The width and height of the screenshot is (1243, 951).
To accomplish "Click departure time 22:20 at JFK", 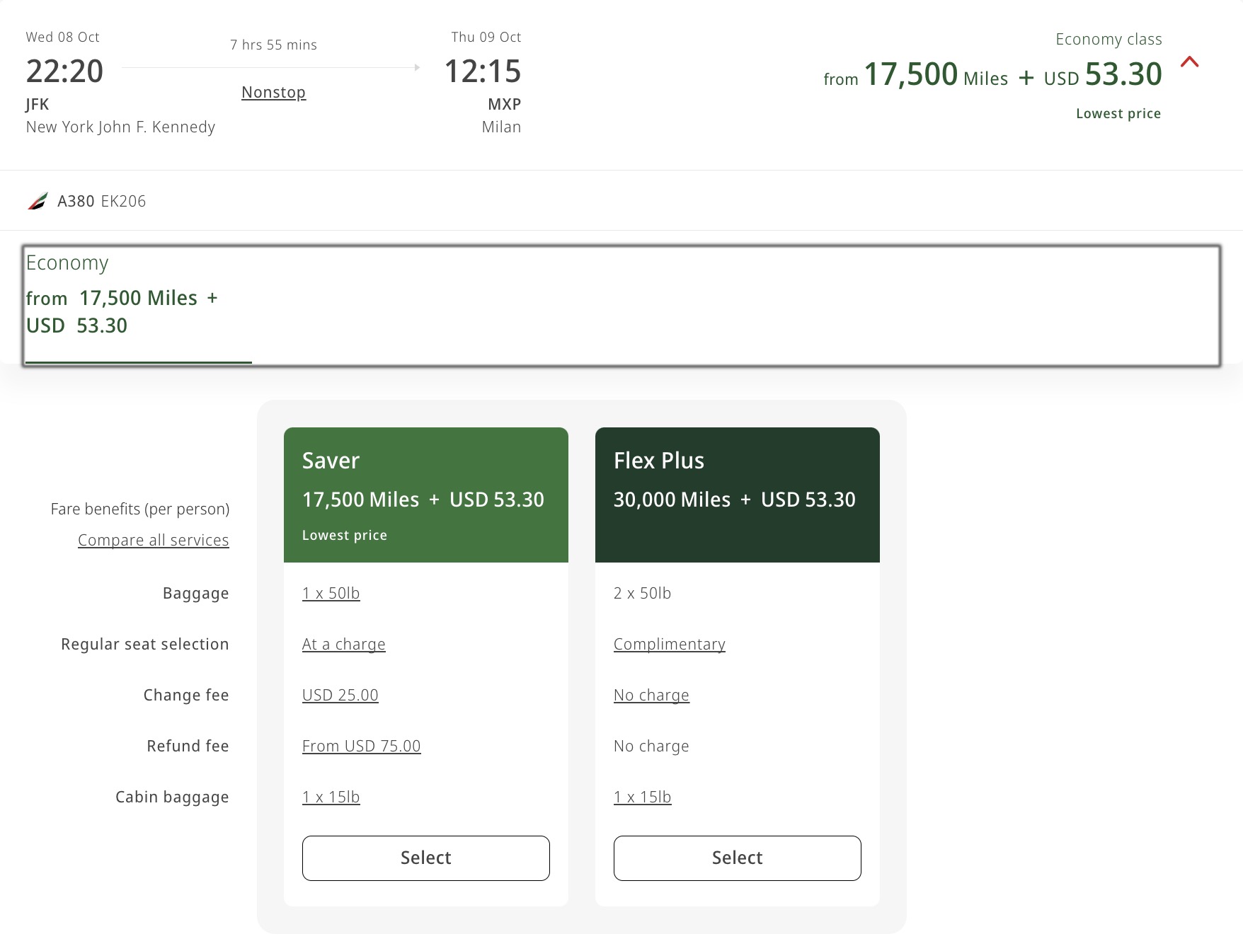I will click(x=64, y=71).
